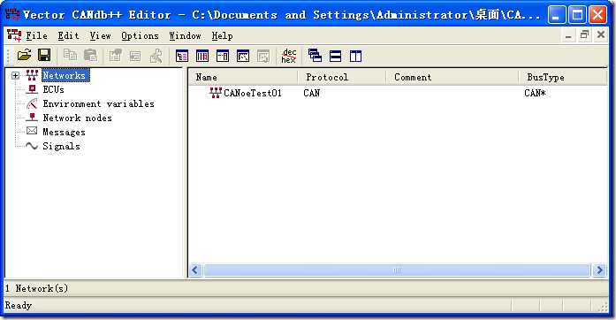Select Network nodes tree item
This screenshot has width=616, height=320.
click(x=78, y=118)
